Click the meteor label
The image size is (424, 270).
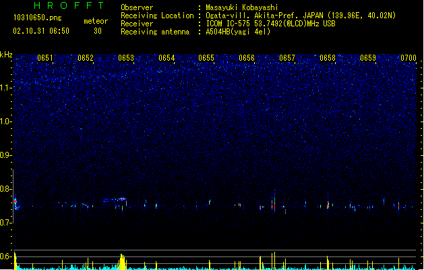click(x=96, y=21)
